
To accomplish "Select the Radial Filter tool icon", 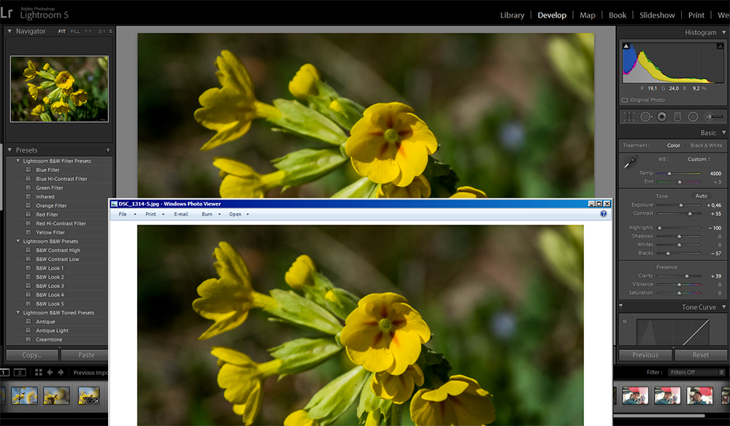I will tap(693, 117).
